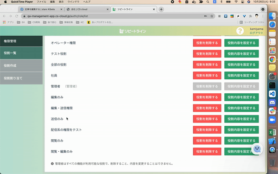Image resolution: width=278 pixels, height=174 pixels.
Task: Delete the オペレーター権限 role
Action: click(x=207, y=43)
